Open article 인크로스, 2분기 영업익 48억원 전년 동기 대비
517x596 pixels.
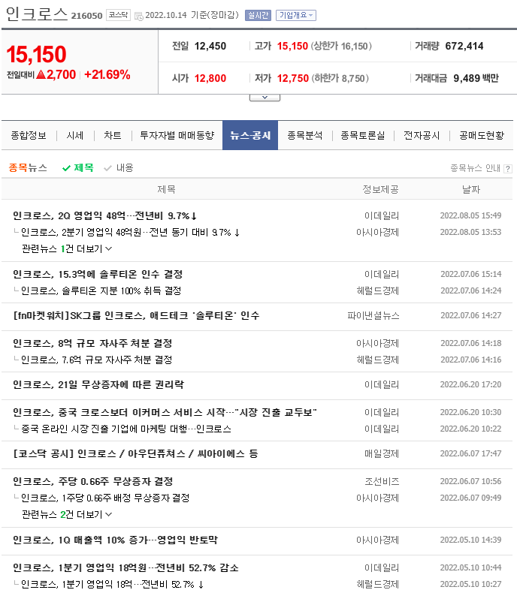131,232
